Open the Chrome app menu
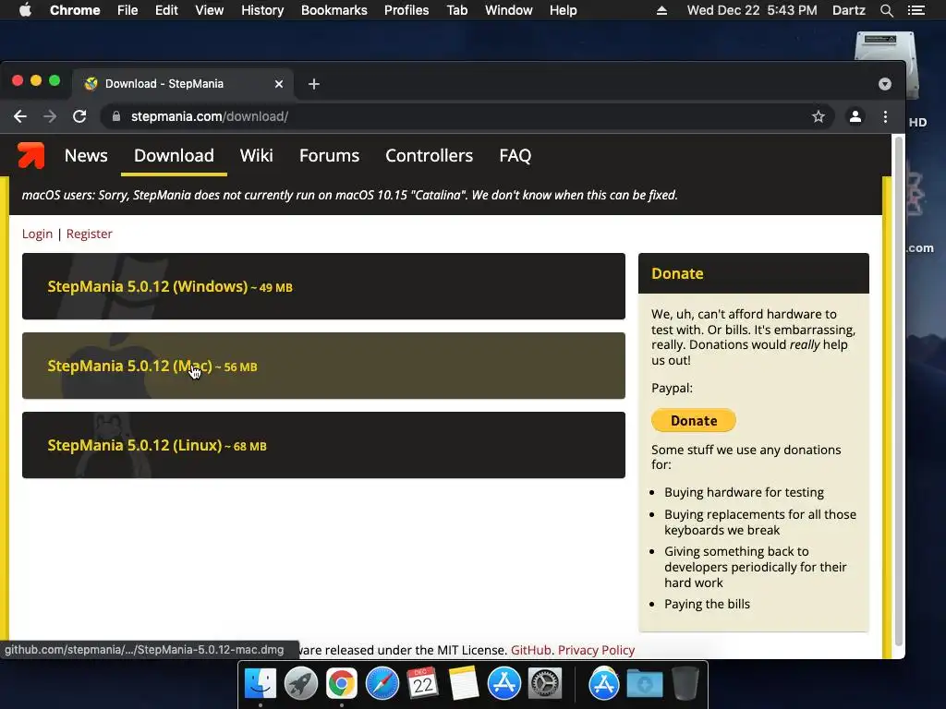 pos(75,10)
